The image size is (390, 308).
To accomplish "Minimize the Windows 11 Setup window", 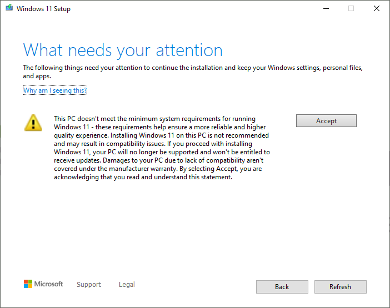I will pyautogui.click(x=326, y=9).
